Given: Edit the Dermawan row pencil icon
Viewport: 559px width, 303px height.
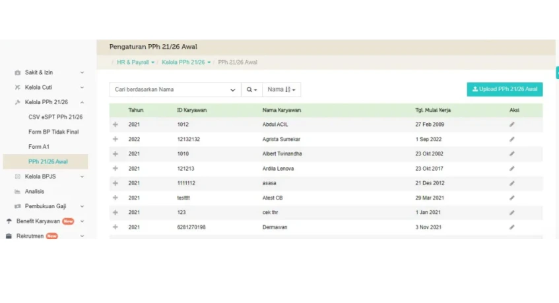Looking at the screenshot, I should click(512, 227).
